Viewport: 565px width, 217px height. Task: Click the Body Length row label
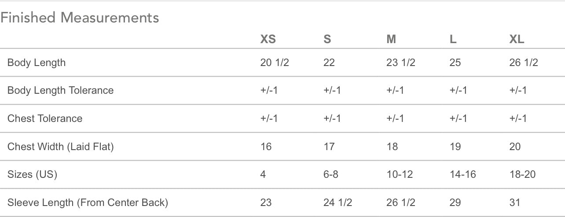click(x=37, y=63)
